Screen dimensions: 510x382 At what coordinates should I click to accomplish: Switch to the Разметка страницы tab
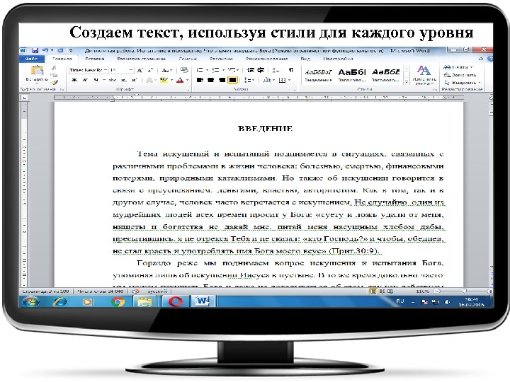click(141, 59)
